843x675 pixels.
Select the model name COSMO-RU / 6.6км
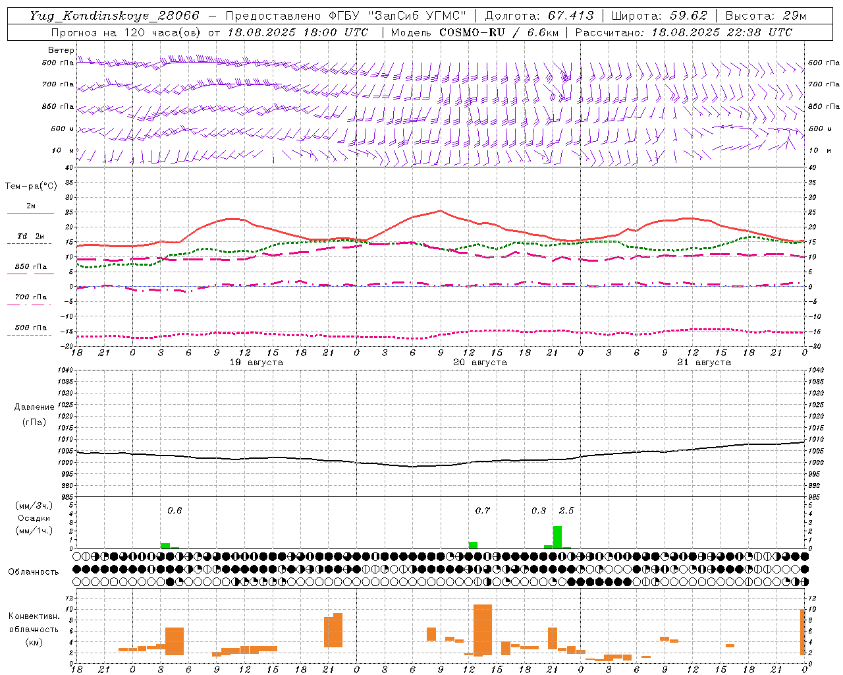[499, 32]
